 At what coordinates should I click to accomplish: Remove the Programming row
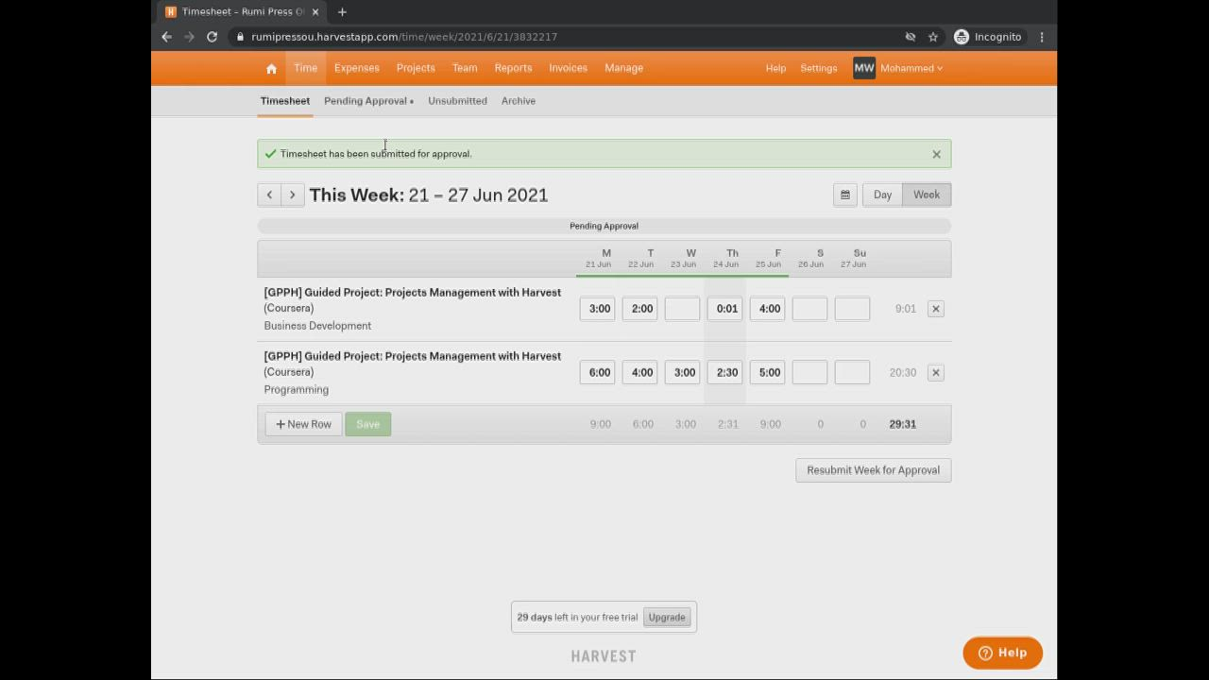936,372
